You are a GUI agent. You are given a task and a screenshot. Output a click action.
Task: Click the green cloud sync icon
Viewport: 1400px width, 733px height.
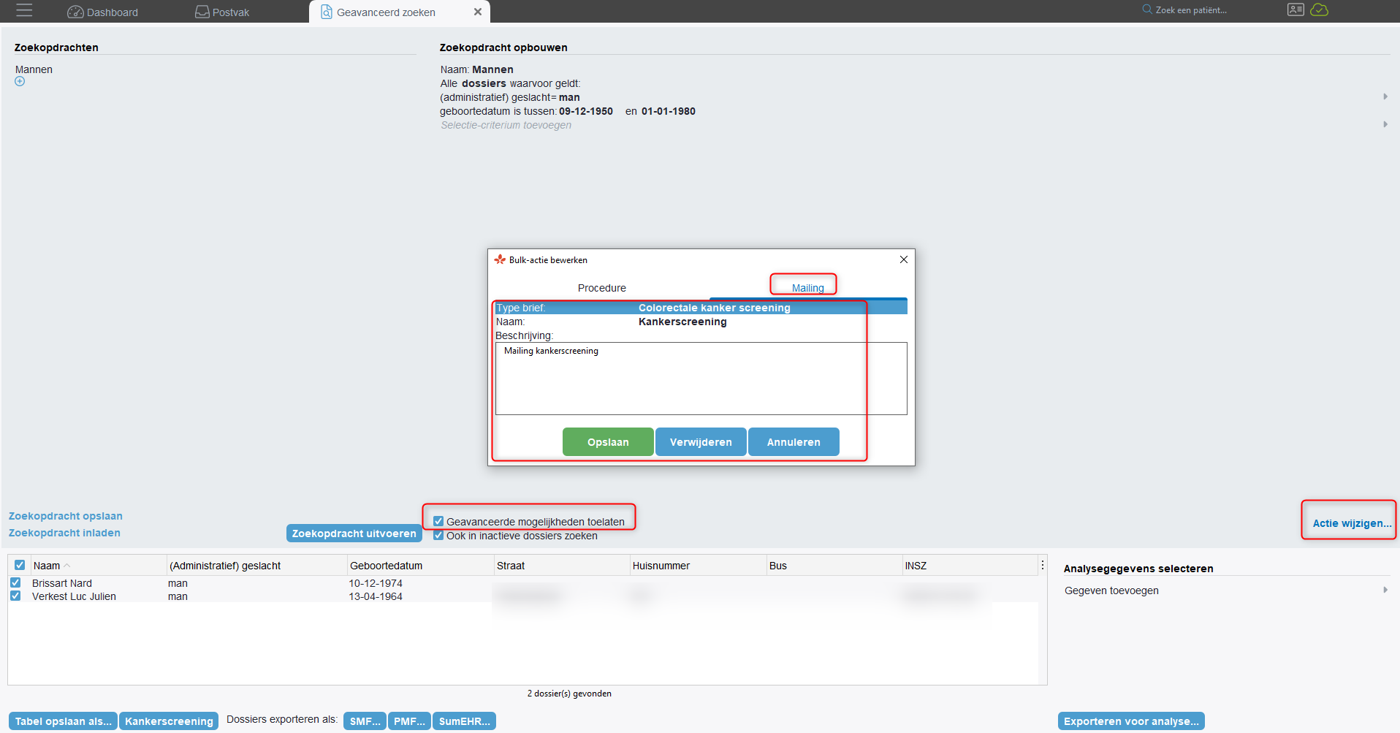pos(1320,10)
